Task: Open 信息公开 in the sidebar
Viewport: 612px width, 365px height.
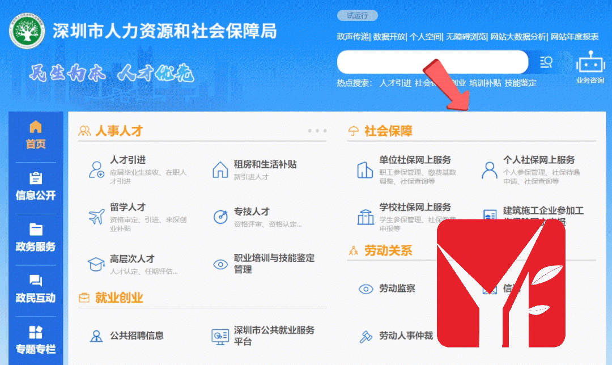Action: click(36, 186)
